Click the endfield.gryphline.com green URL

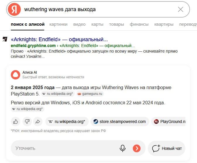tap(33, 46)
